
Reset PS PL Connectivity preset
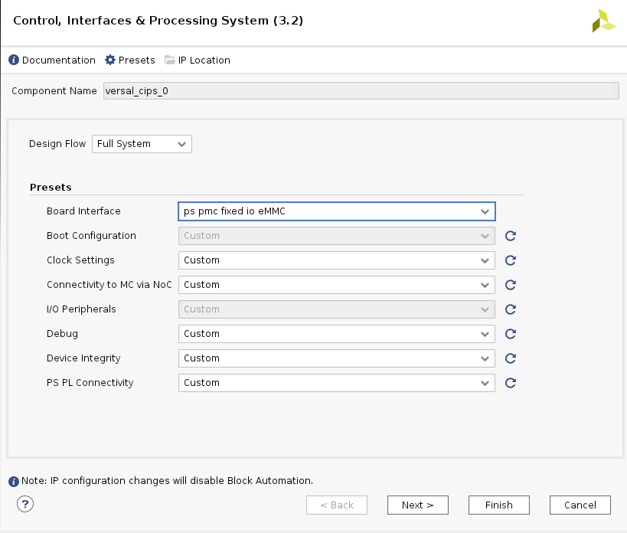click(x=511, y=383)
